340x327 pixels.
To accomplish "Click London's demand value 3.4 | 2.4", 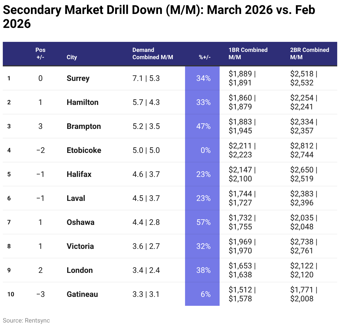I will pos(146,270).
